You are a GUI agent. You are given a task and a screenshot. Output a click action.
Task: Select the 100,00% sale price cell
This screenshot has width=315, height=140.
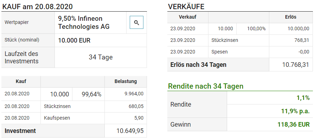pyautogui.click(x=253, y=29)
